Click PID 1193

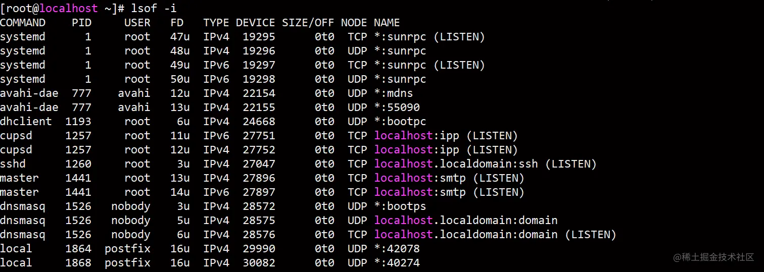78,122
